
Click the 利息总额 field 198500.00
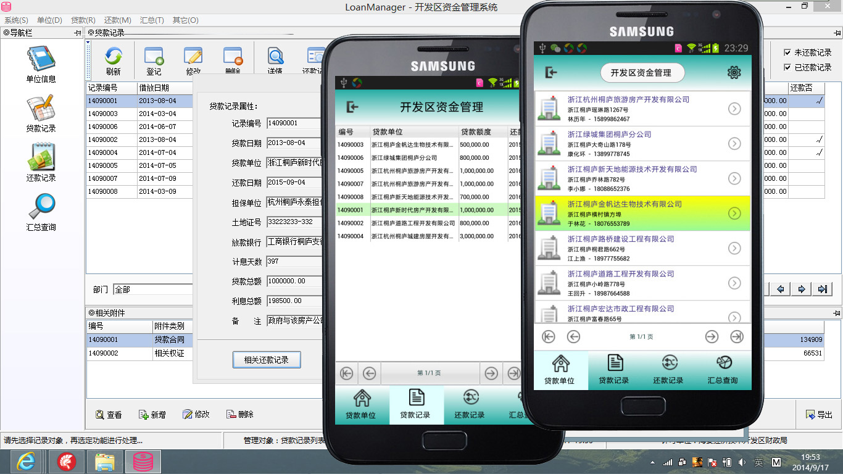pyautogui.click(x=295, y=301)
